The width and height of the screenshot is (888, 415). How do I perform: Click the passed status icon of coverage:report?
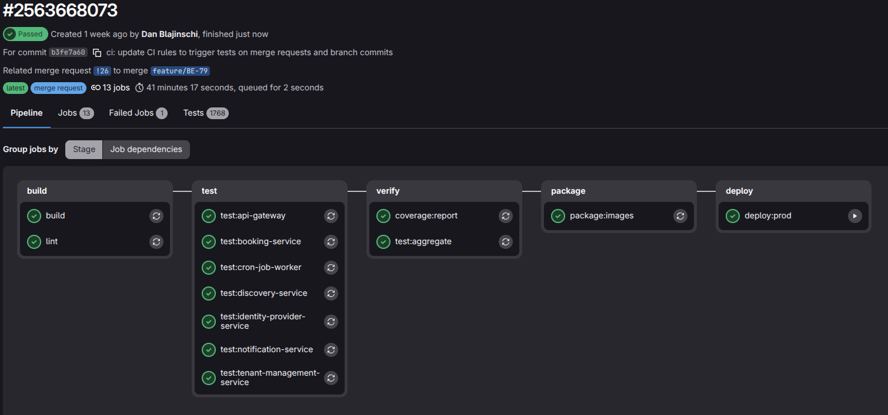(x=383, y=215)
